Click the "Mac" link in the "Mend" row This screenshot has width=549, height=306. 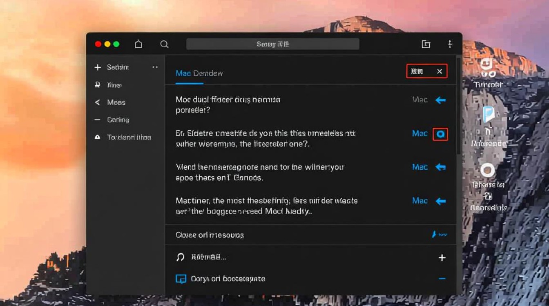pos(420,167)
